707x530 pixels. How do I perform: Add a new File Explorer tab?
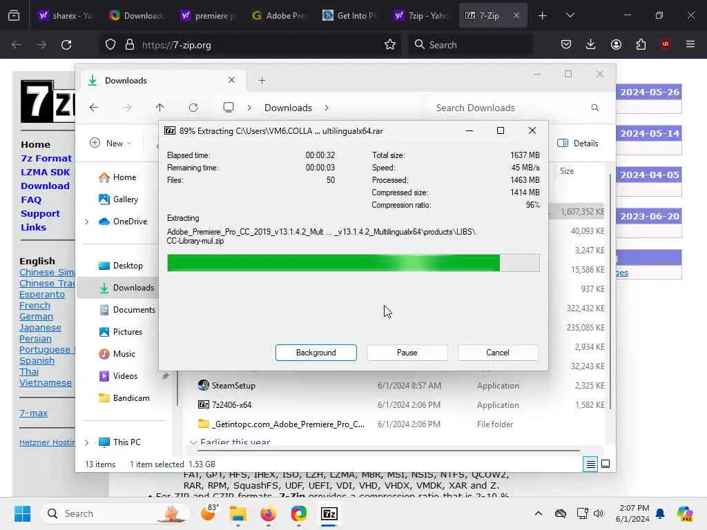pos(262,81)
